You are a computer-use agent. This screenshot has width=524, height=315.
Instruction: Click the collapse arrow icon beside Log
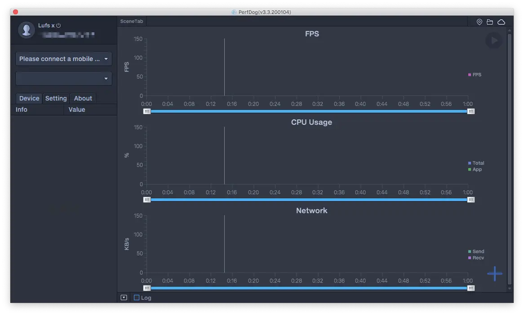point(124,297)
